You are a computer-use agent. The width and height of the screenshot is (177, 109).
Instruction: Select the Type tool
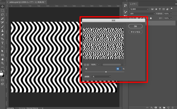(x=2, y=43)
